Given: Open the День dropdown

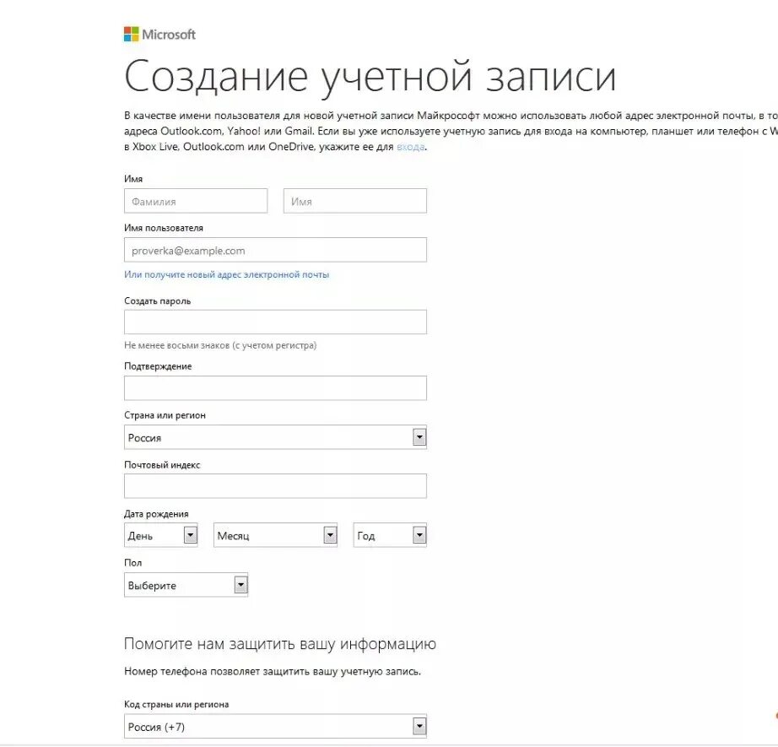Looking at the screenshot, I should pos(161,535).
